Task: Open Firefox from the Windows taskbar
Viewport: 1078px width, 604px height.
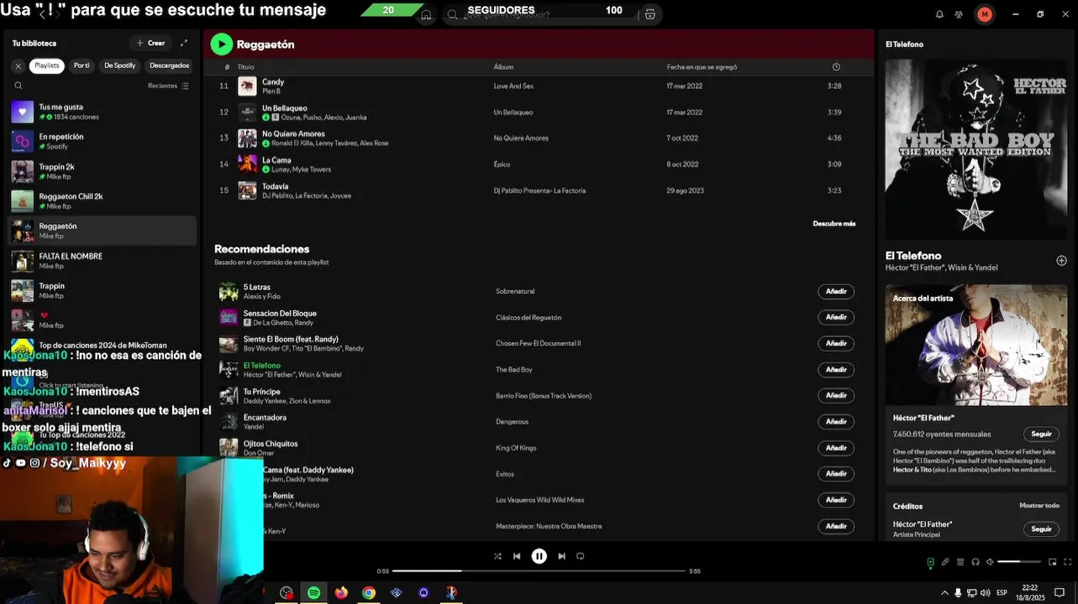Action: pos(341,593)
